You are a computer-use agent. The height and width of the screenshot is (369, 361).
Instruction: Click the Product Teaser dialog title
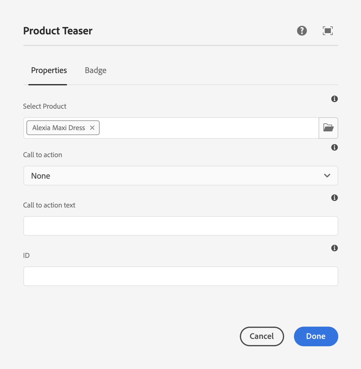[58, 31]
